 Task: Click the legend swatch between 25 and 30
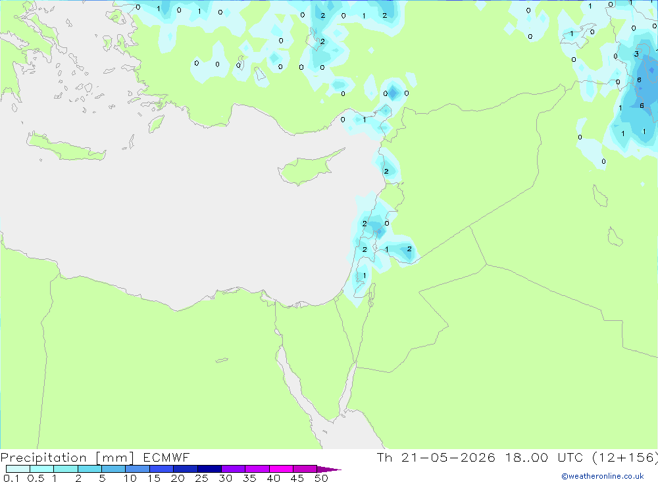point(209,469)
